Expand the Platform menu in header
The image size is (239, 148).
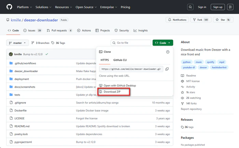[24, 7]
